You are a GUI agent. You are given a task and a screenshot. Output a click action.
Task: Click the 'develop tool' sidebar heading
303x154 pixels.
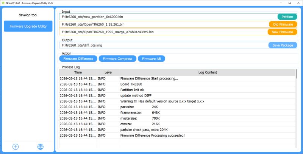point(28,15)
